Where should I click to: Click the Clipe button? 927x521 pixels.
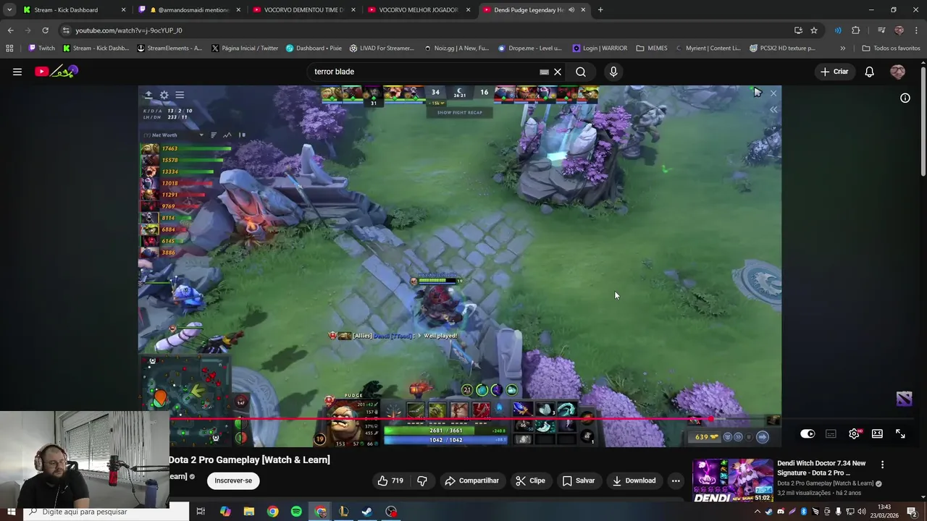(531, 480)
